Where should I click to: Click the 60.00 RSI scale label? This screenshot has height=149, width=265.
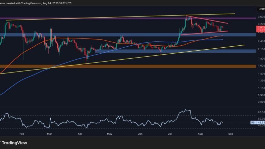tap(261, 119)
